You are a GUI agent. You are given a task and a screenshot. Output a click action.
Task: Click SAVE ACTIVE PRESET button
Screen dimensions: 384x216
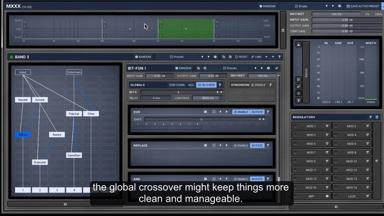pyautogui.click(x=363, y=6)
